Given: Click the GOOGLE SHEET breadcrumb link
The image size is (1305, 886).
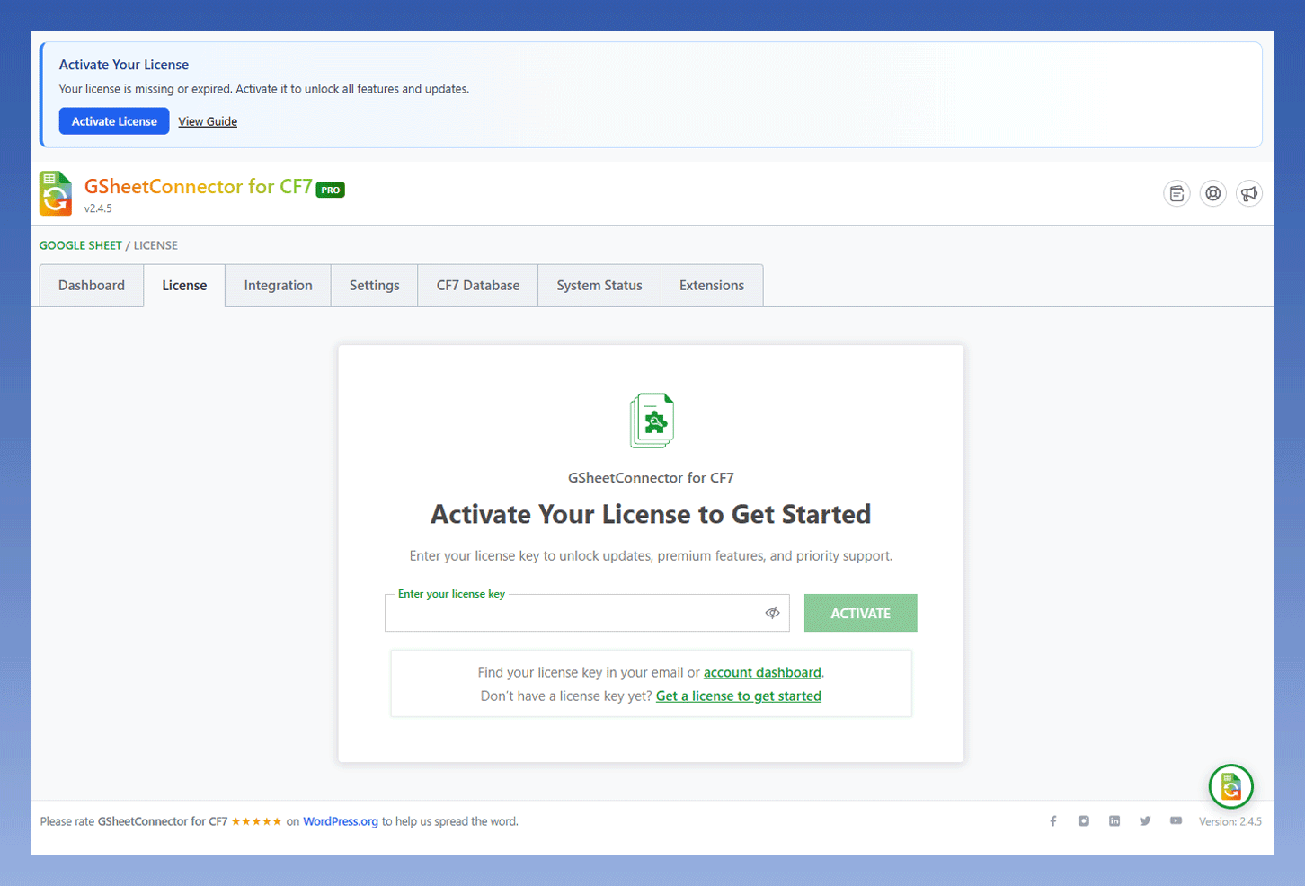Looking at the screenshot, I should (x=81, y=245).
